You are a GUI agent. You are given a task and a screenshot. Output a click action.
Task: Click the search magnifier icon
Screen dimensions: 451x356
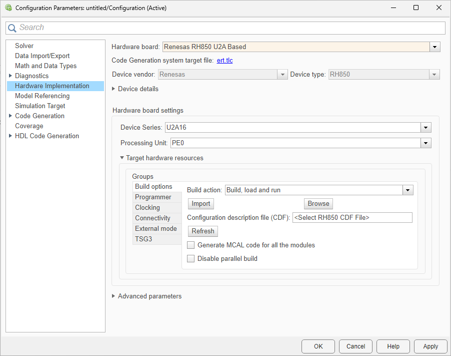[12, 28]
